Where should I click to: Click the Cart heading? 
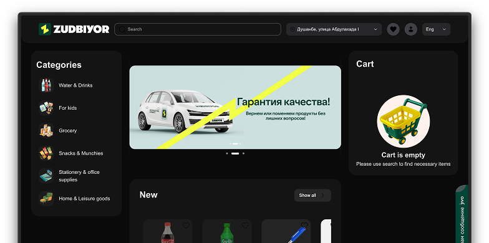(x=365, y=64)
